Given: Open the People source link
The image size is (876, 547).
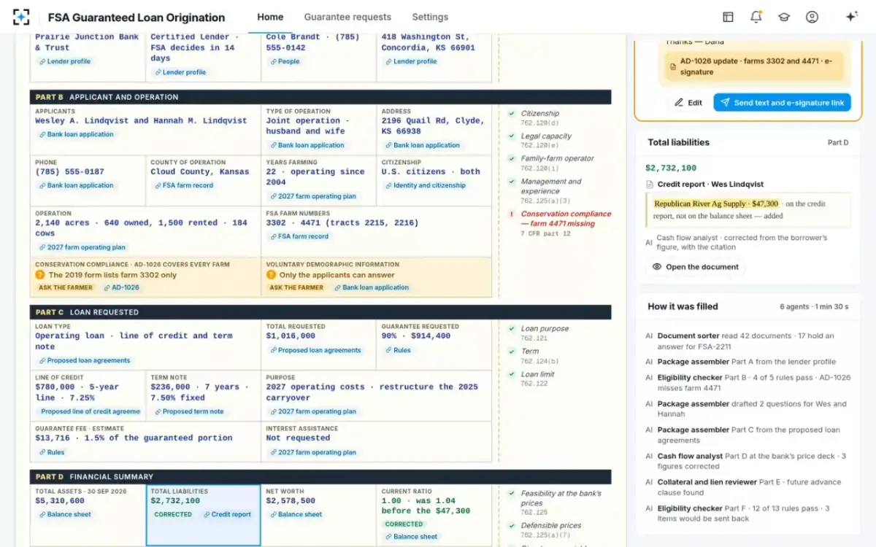Looking at the screenshot, I should coord(284,61).
